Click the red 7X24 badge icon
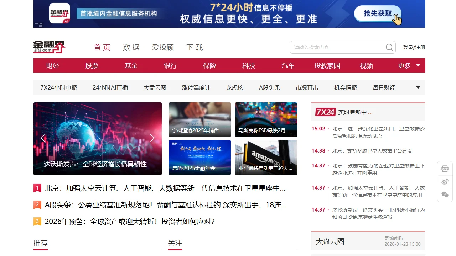 (x=325, y=112)
